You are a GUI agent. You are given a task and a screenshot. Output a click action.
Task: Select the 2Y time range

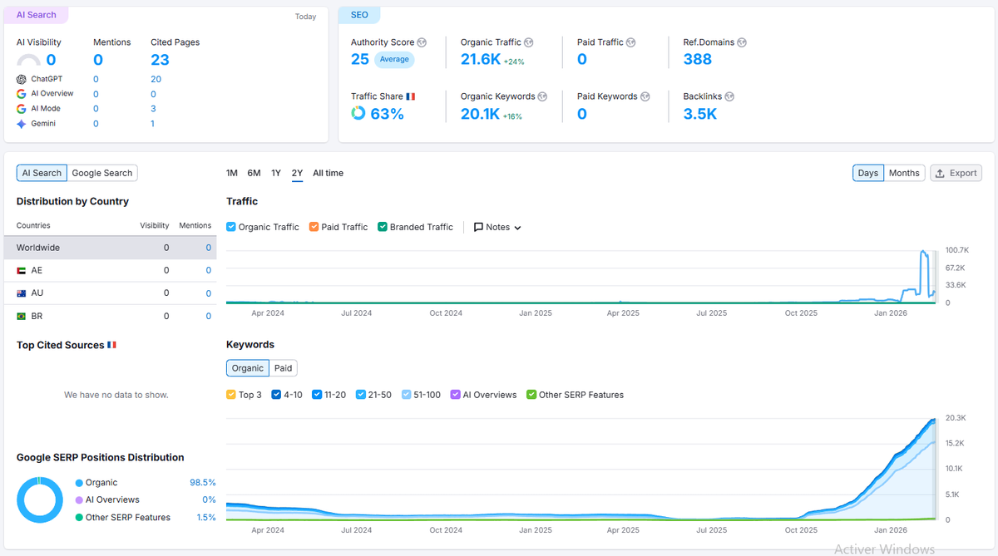(x=297, y=173)
